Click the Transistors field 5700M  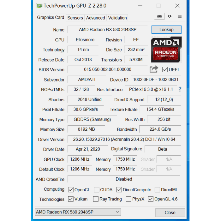click(x=136, y=59)
